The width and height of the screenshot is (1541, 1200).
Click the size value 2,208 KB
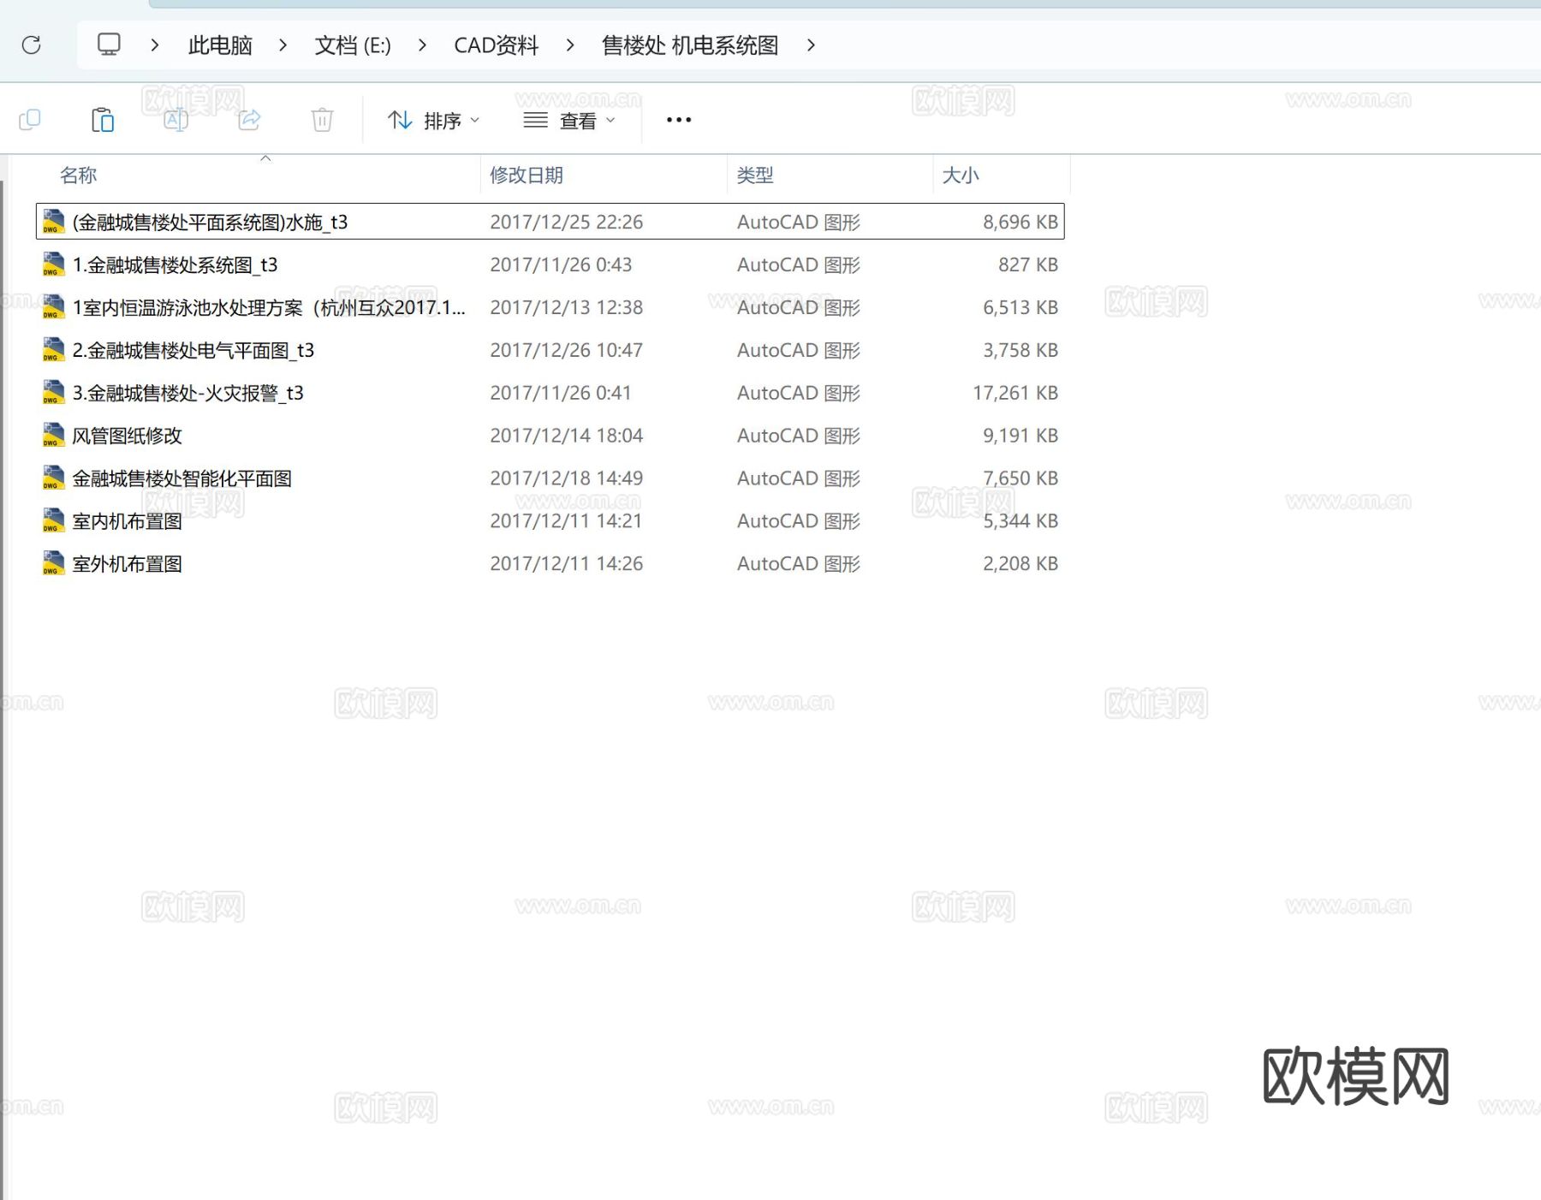(x=1020, y=565)
